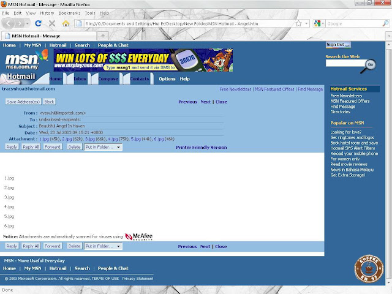Open the search engine selector dropdown

[323, 23]
